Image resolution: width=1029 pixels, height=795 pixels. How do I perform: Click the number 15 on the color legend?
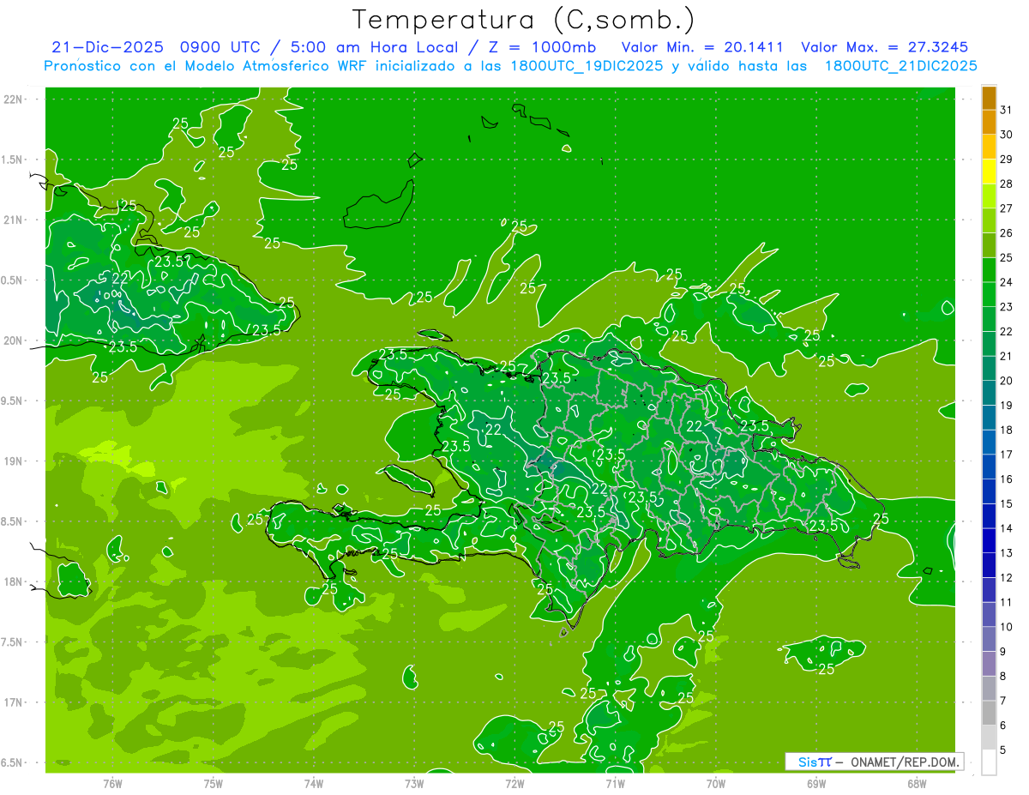(1007, 503)
